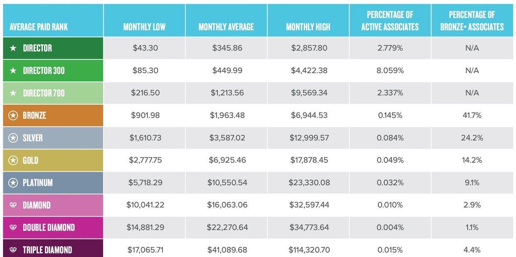Click the diamond icon beside Double Diamond
This screenshot has height=257, width=516.
click(x=13, y=228)
